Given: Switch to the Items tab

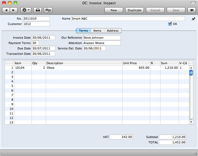Looking at the screenshot, I should 97,31.
